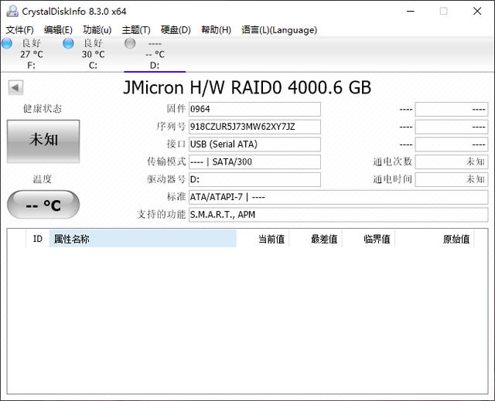Click the 通电次数 value field
495x401 pixels.
[x=452, y=162]
